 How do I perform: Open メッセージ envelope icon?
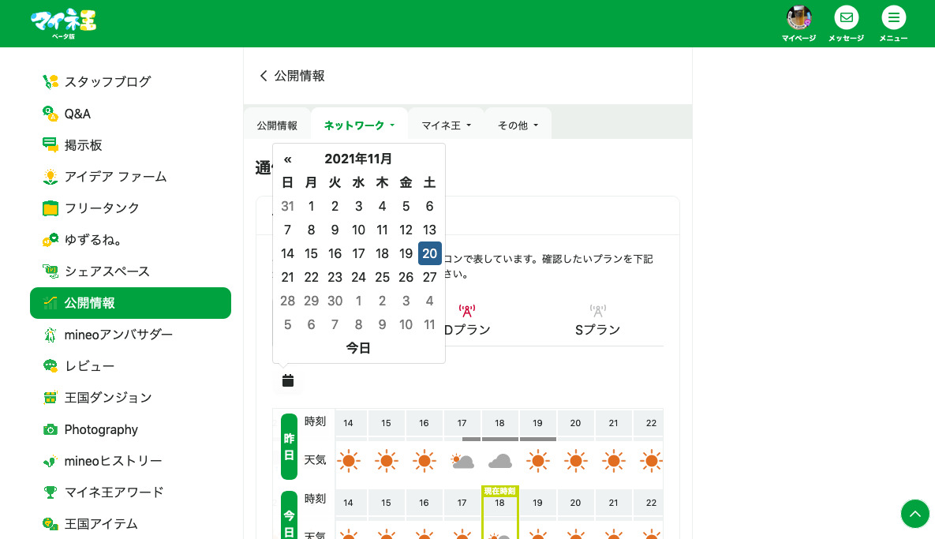tap(846, 17)
